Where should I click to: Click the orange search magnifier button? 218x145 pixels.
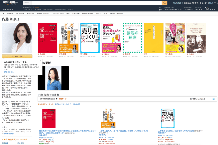pos(164,3)
